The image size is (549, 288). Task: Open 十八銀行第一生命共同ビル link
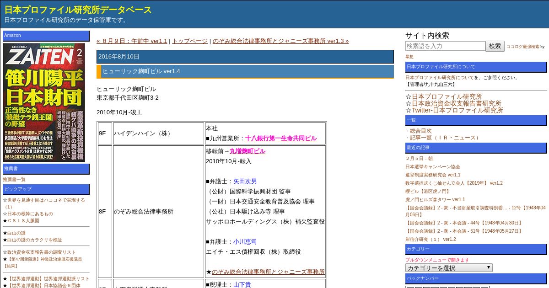click(280, 138)
